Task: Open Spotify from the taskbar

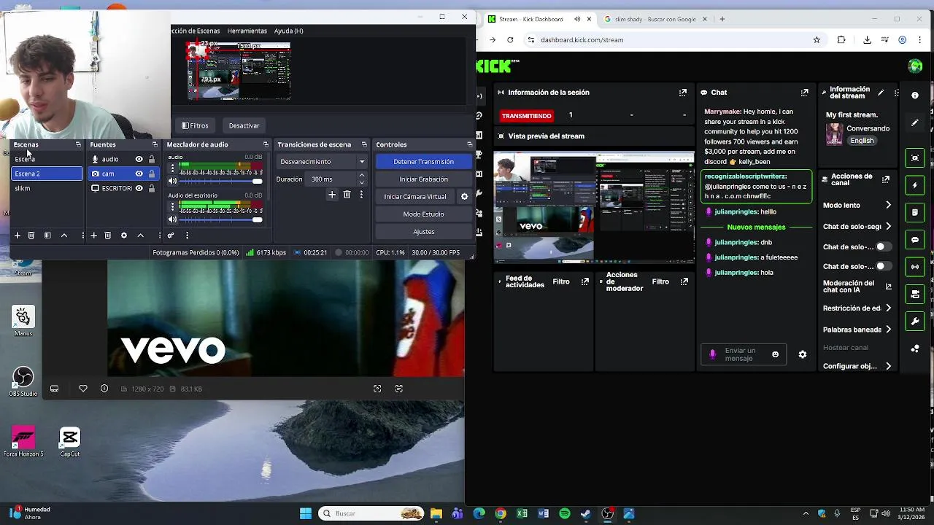Action: coord(565,513)
